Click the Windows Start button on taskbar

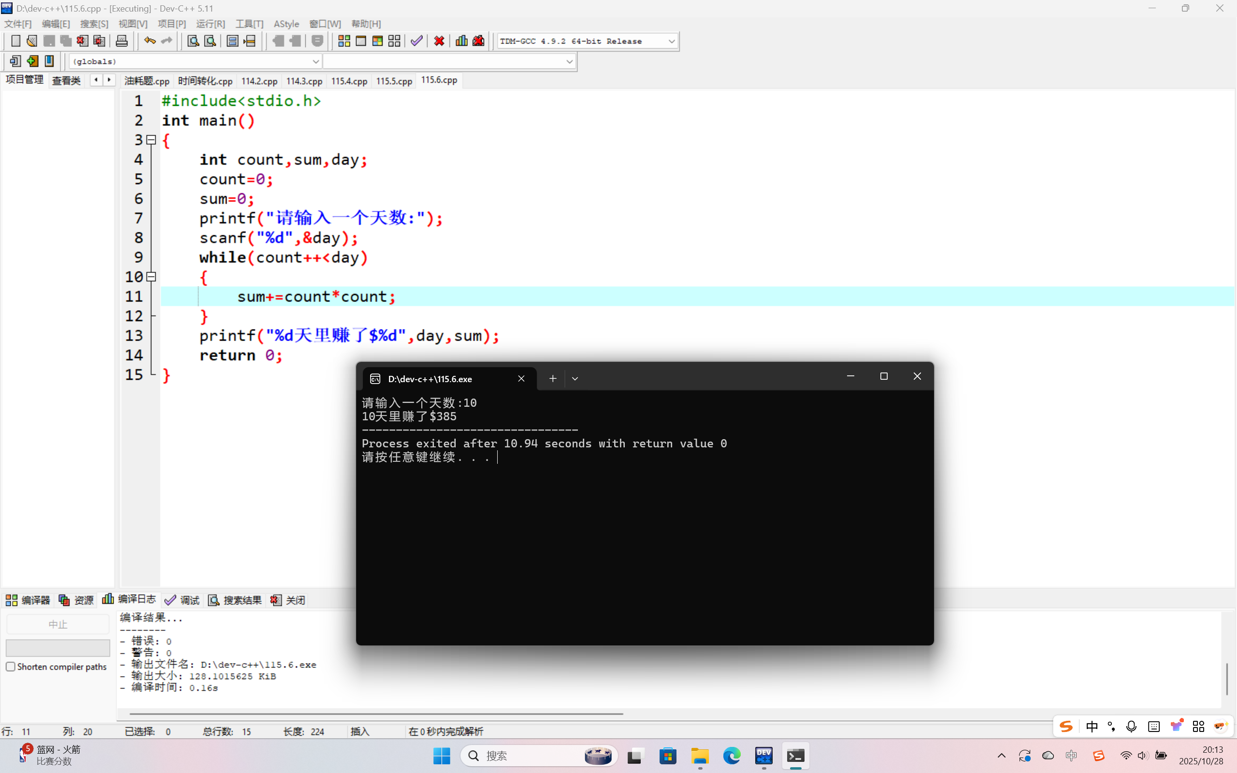pyautogui.click(x=442, y=756)
